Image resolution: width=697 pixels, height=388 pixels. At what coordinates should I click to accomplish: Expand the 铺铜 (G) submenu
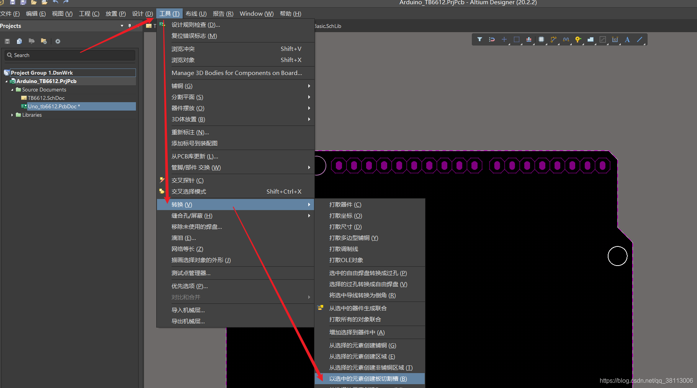point(235,86)
